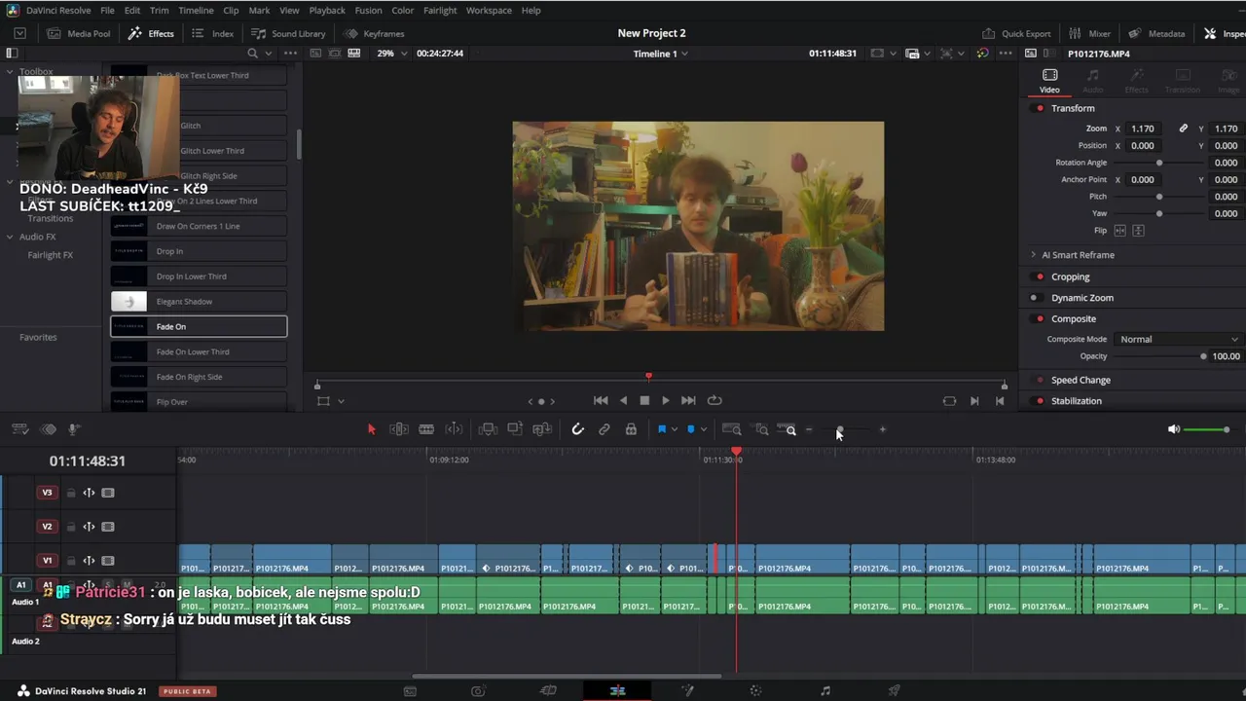This screenshot has height=701, width=1246.
Task: Click Quick Export button
Action: pyautogui.click(x=1016, y=33)
